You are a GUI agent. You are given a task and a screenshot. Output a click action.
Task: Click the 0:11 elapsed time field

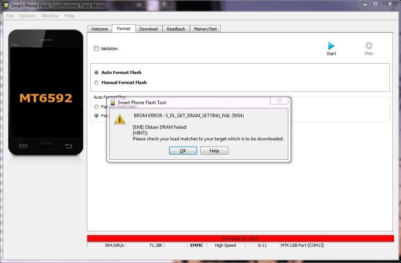262,245
